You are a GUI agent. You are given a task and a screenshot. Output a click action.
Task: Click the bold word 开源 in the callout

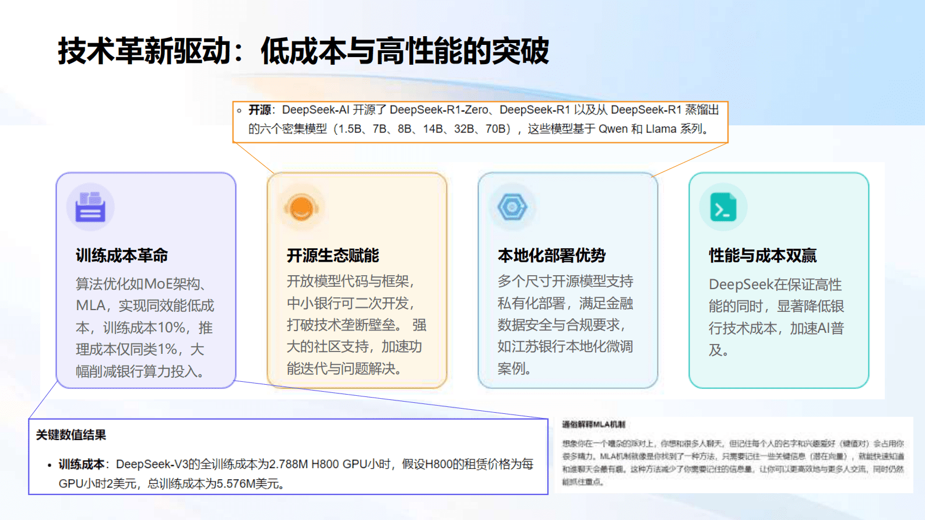(x=259, y=110)
